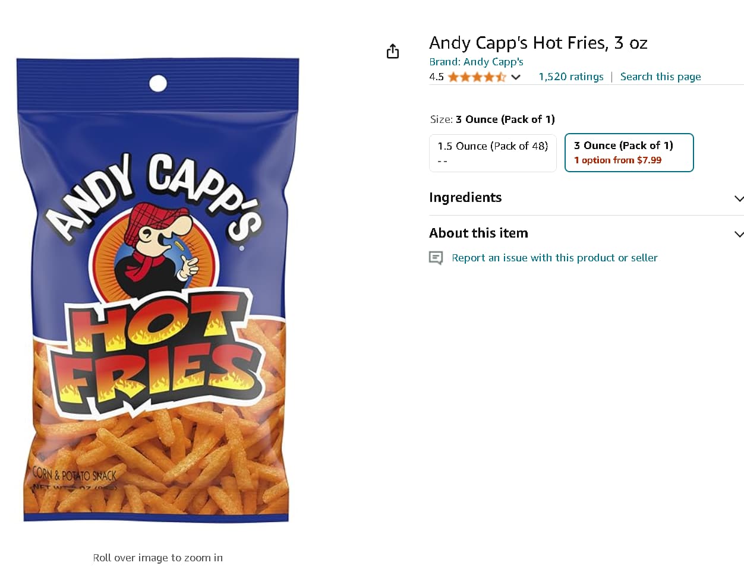The width and height of the screenshot is (744, 569).
Task: Click the share icon beside the product image
Action: pyautogui.click(x=392, y=52)
